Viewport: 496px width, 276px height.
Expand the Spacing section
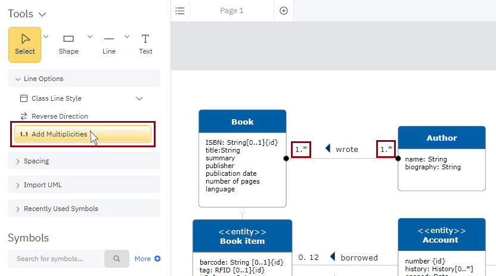pos(18,161)
